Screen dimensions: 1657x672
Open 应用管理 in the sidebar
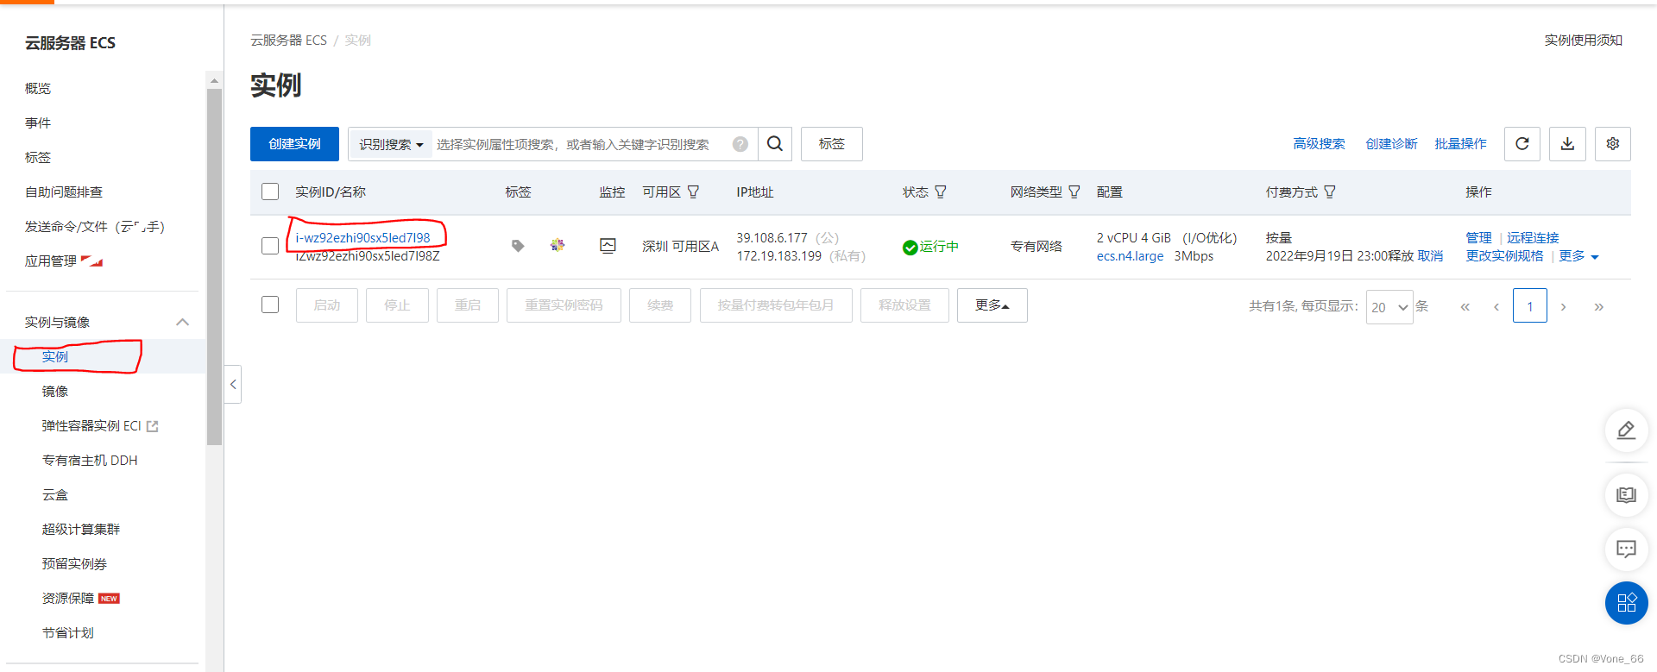click(x=51, y=261)
